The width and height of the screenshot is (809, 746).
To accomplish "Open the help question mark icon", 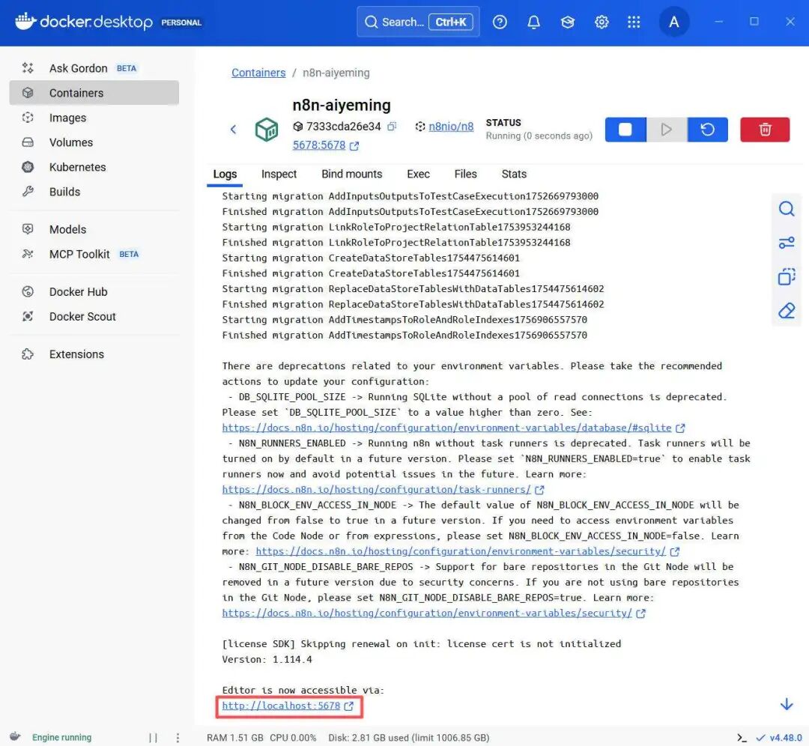I will coord(500,22).
